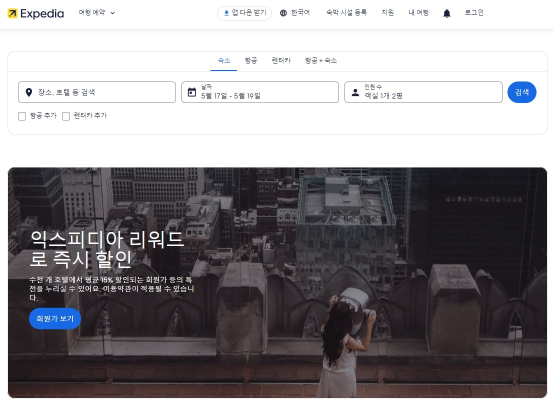Viewport: 553px width, 404px height.
Task: Expand the 여행 예약 dropdown
Action: point(97,13)
